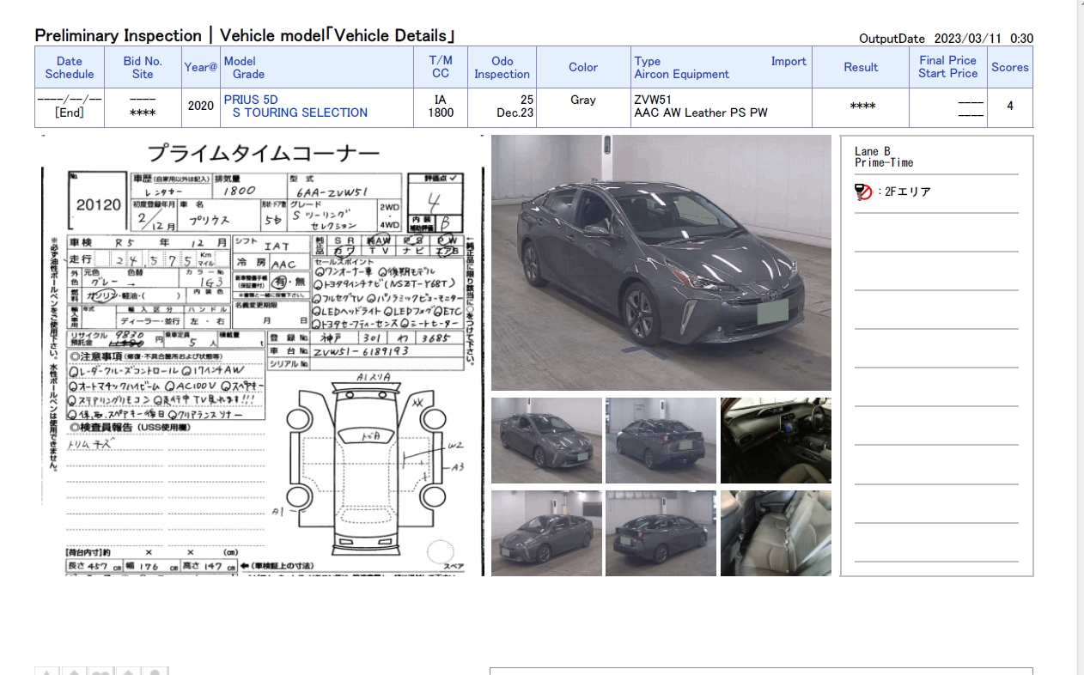Open the large gray Prius main photo
This screenshot has height=675, width=1084.
pyautogui.click(x=661, y=263)
